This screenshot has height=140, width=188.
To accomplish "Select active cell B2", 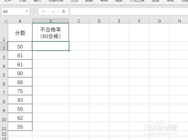I will click(51, 46).
